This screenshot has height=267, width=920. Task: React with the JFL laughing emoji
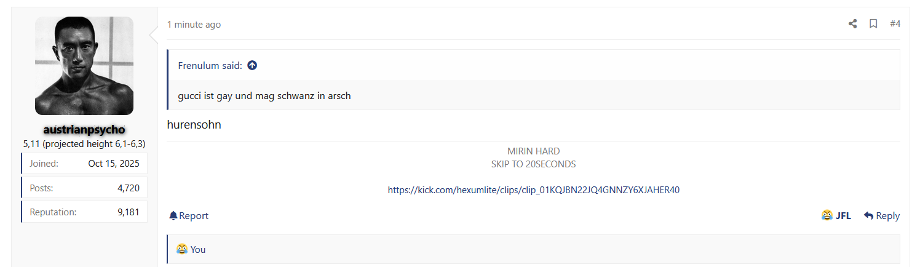[x=836, y=216]
